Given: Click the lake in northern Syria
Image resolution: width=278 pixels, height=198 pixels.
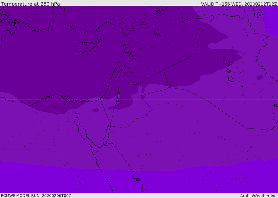Looking at the screenshot, I should click(x=156, y=33).
